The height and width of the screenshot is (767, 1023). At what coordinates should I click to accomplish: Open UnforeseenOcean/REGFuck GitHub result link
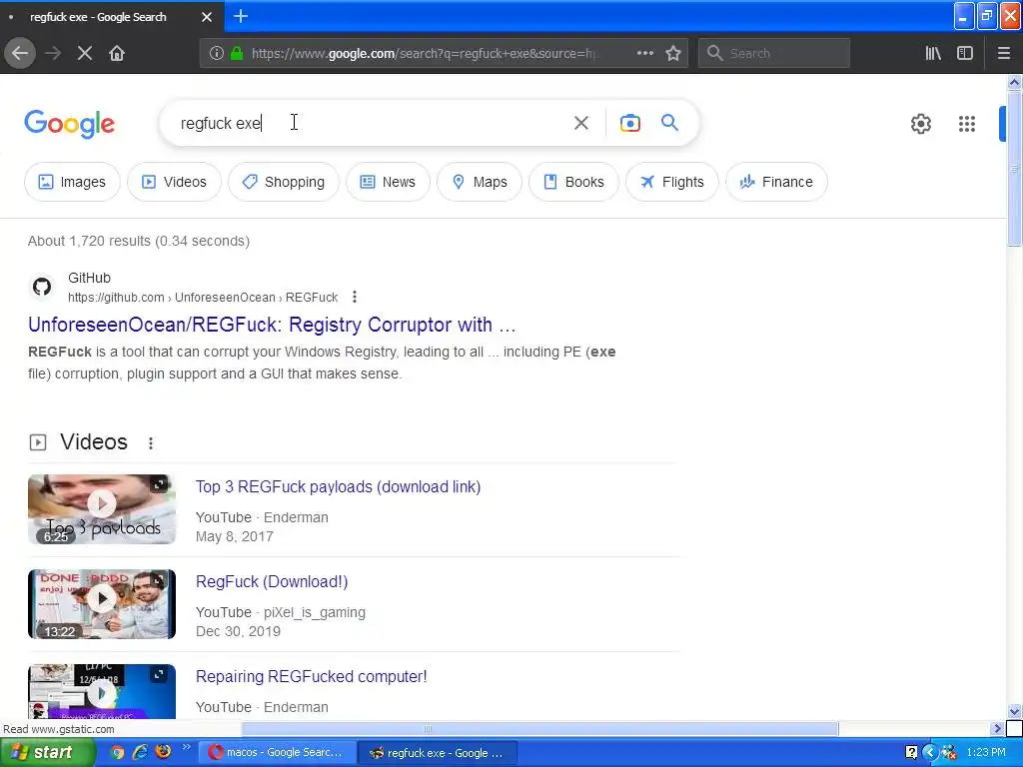tap(272, 325)
